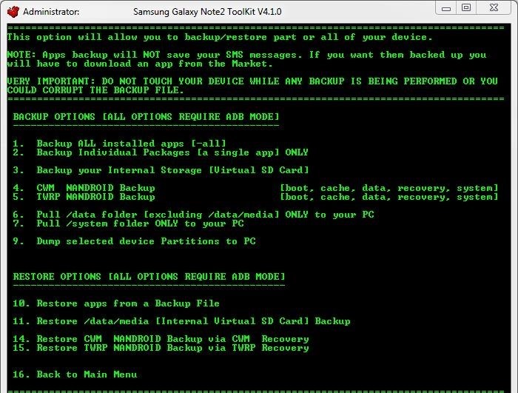Click the 'Administrator:' title bar label
Image resolution: width=518 pixels, height=393 pixels.
point(51,12)
